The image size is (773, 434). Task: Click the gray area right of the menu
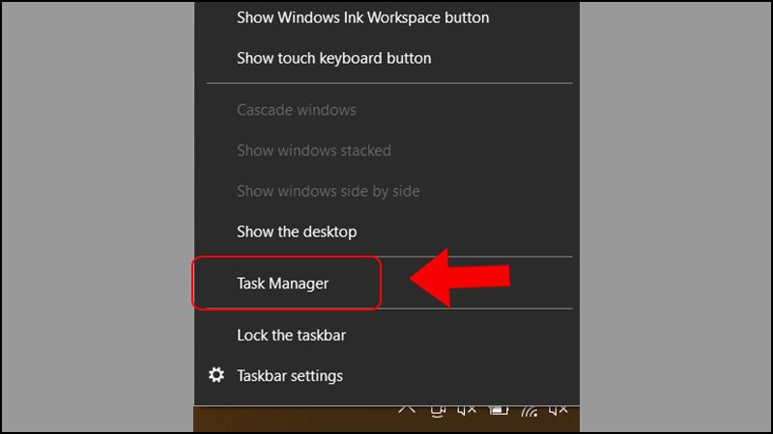click(x=676, y=217)
